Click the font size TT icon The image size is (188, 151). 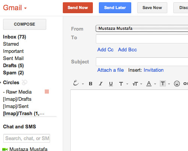135,84
